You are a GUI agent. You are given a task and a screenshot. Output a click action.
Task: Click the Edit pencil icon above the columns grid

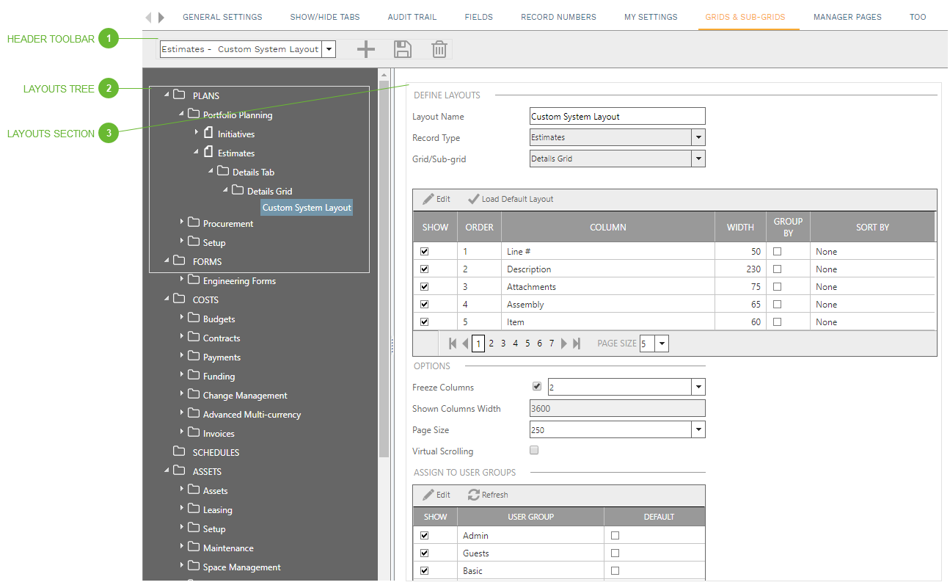pos(436,198)
